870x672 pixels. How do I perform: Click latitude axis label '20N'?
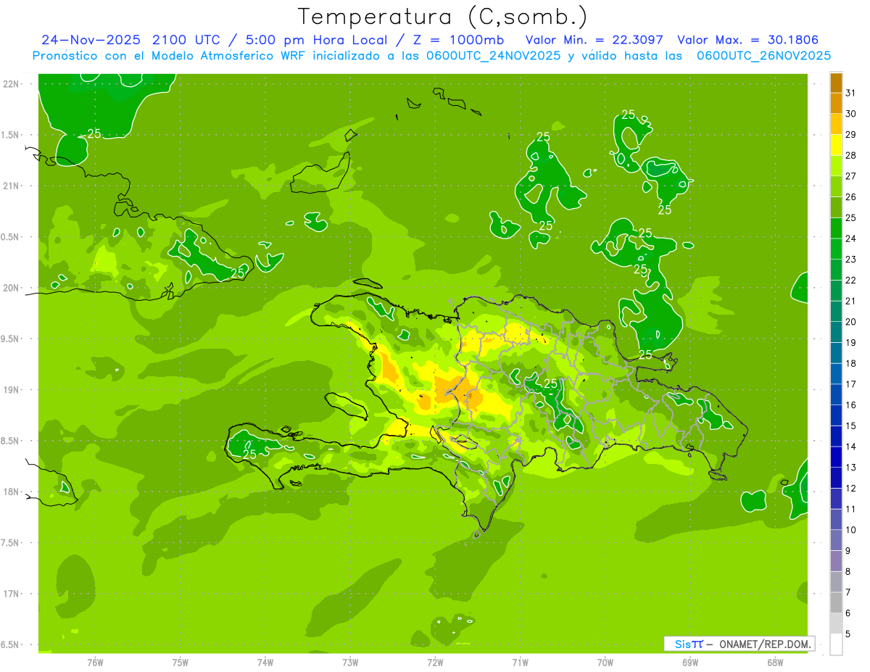click(11, 288)
